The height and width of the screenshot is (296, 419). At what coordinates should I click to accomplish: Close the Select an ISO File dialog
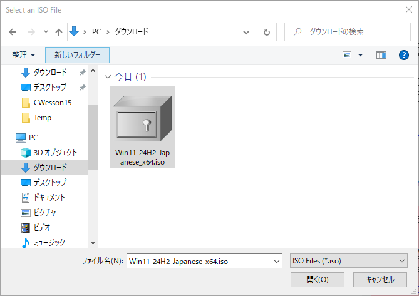click(408, 9)
